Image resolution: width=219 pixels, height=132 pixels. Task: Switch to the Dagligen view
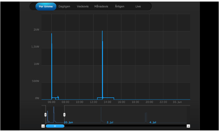64,7
